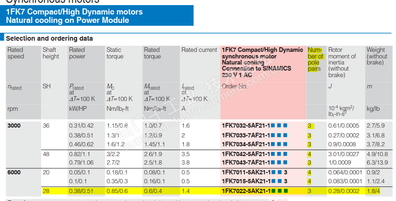Viewport: 396px width, 201px height.
Task: Click weight value "6.3/13.9"
Action: click(x=377, y=163)
